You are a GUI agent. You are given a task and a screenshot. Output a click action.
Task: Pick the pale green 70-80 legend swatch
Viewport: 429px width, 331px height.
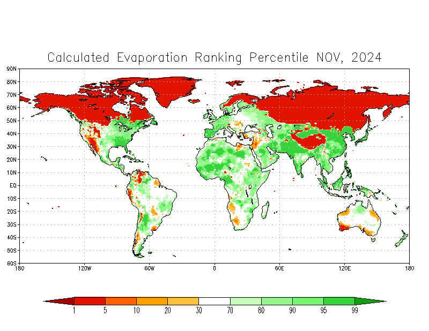click(x=246, y=301)
